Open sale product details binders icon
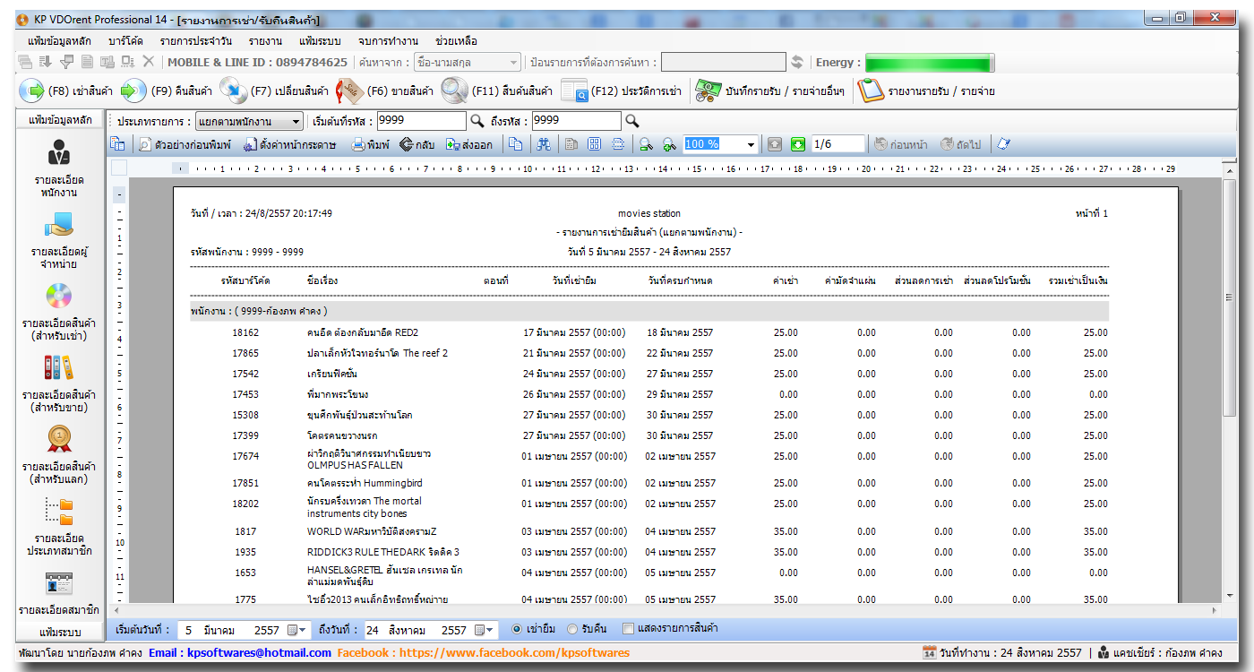1254x672 pixels. pyautogui.click(x=59, y=367)
